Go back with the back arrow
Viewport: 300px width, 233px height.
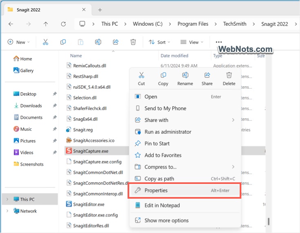point(11,24)
